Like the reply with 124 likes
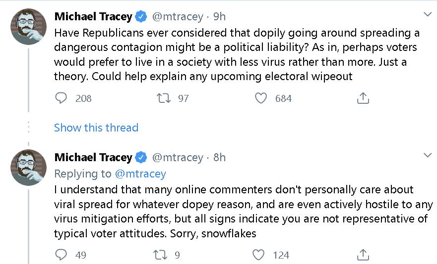Viewport: 437px width, 264px height. pos(258,255)
